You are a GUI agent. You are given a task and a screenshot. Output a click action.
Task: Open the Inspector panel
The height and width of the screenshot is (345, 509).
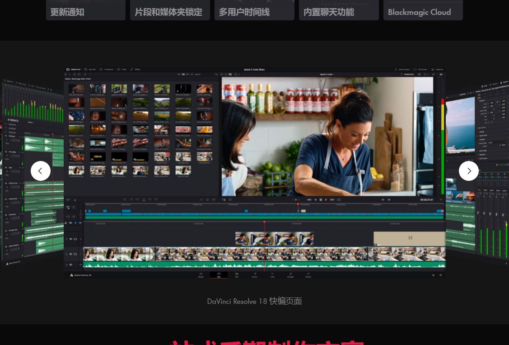[437, 70]
